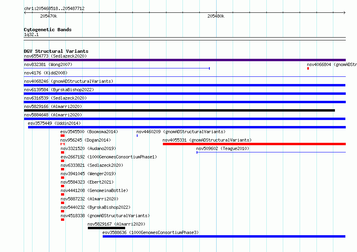Click the 205470k ruler mark
357x252 pixels.
(x=49, y=16)
